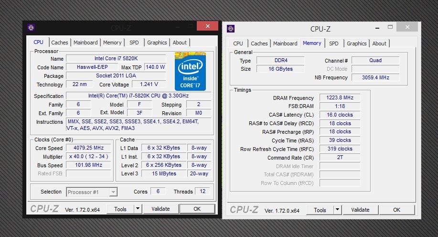
Task: Click Tools button in left window
Action: pos(120,209)
